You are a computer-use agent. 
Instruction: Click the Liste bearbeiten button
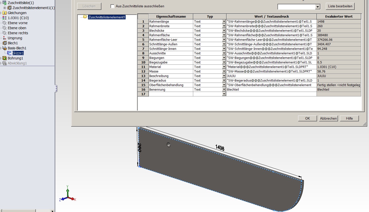tap(340, 6)
